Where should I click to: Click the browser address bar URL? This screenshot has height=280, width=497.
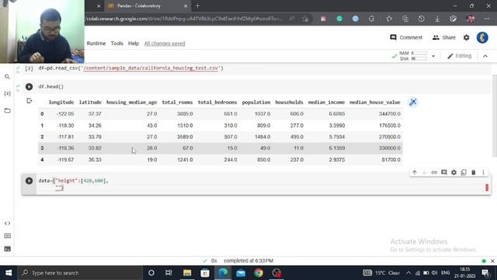coord(185,19)
